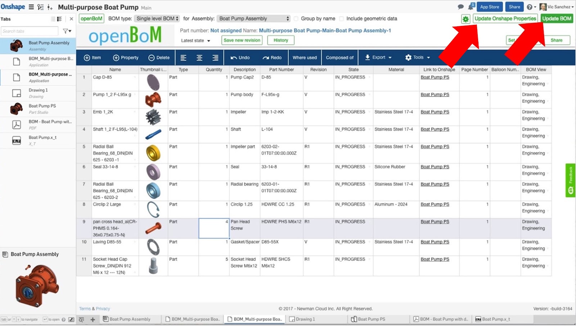Show the Composed of view

coord(339,58)
